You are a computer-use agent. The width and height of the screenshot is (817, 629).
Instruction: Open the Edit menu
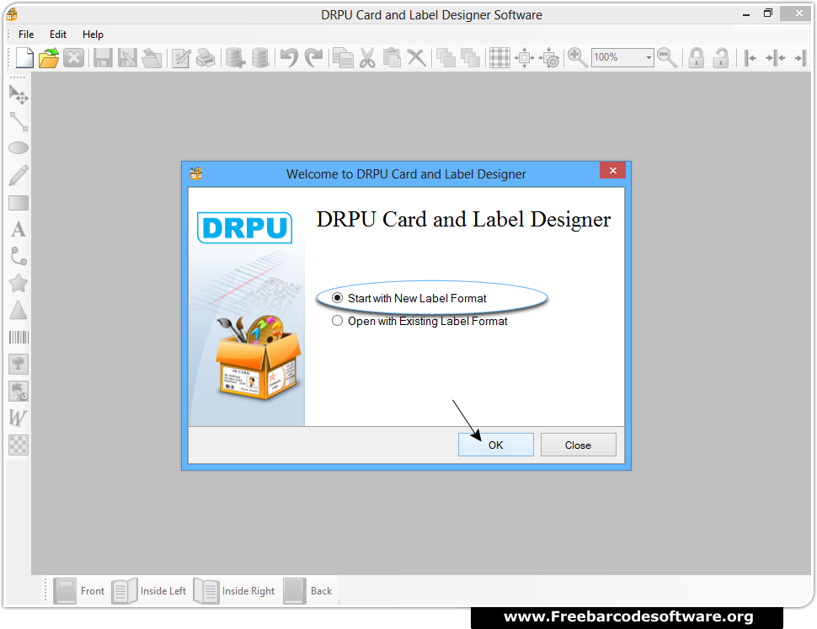pyautogui.click(x=58, y=35)
